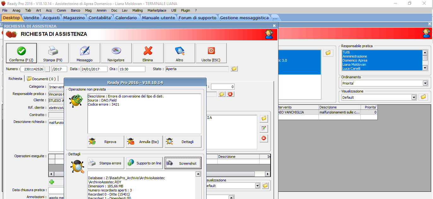Click scroll up arrow in Responsabile pratica list
This screenshot has width=433, height=199.
pos(425,53)
